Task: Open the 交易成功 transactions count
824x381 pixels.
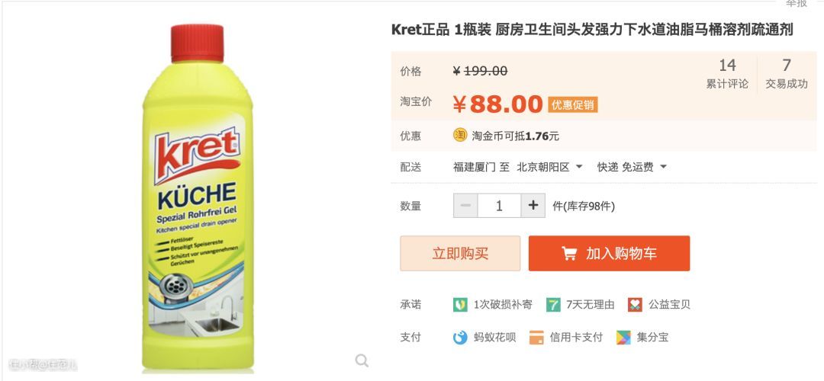Action: [786, 73]
